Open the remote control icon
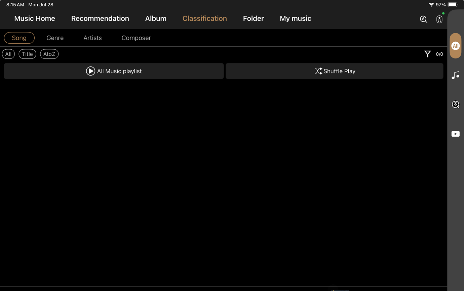464x291 pixels. pyautogui.click(x=439, y=19)
